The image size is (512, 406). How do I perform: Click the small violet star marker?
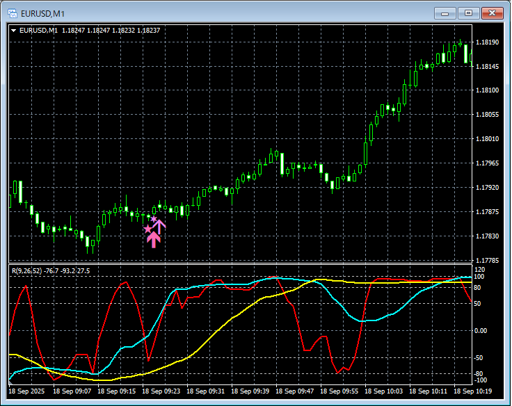coord(154,219)
